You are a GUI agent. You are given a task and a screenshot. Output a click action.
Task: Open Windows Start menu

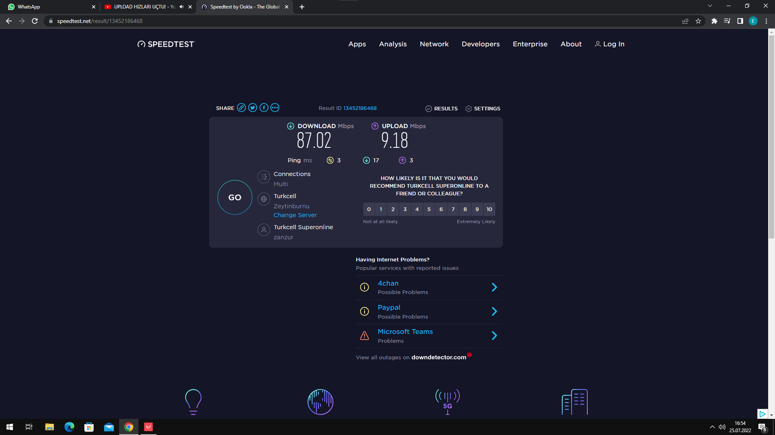coord(10,427)
